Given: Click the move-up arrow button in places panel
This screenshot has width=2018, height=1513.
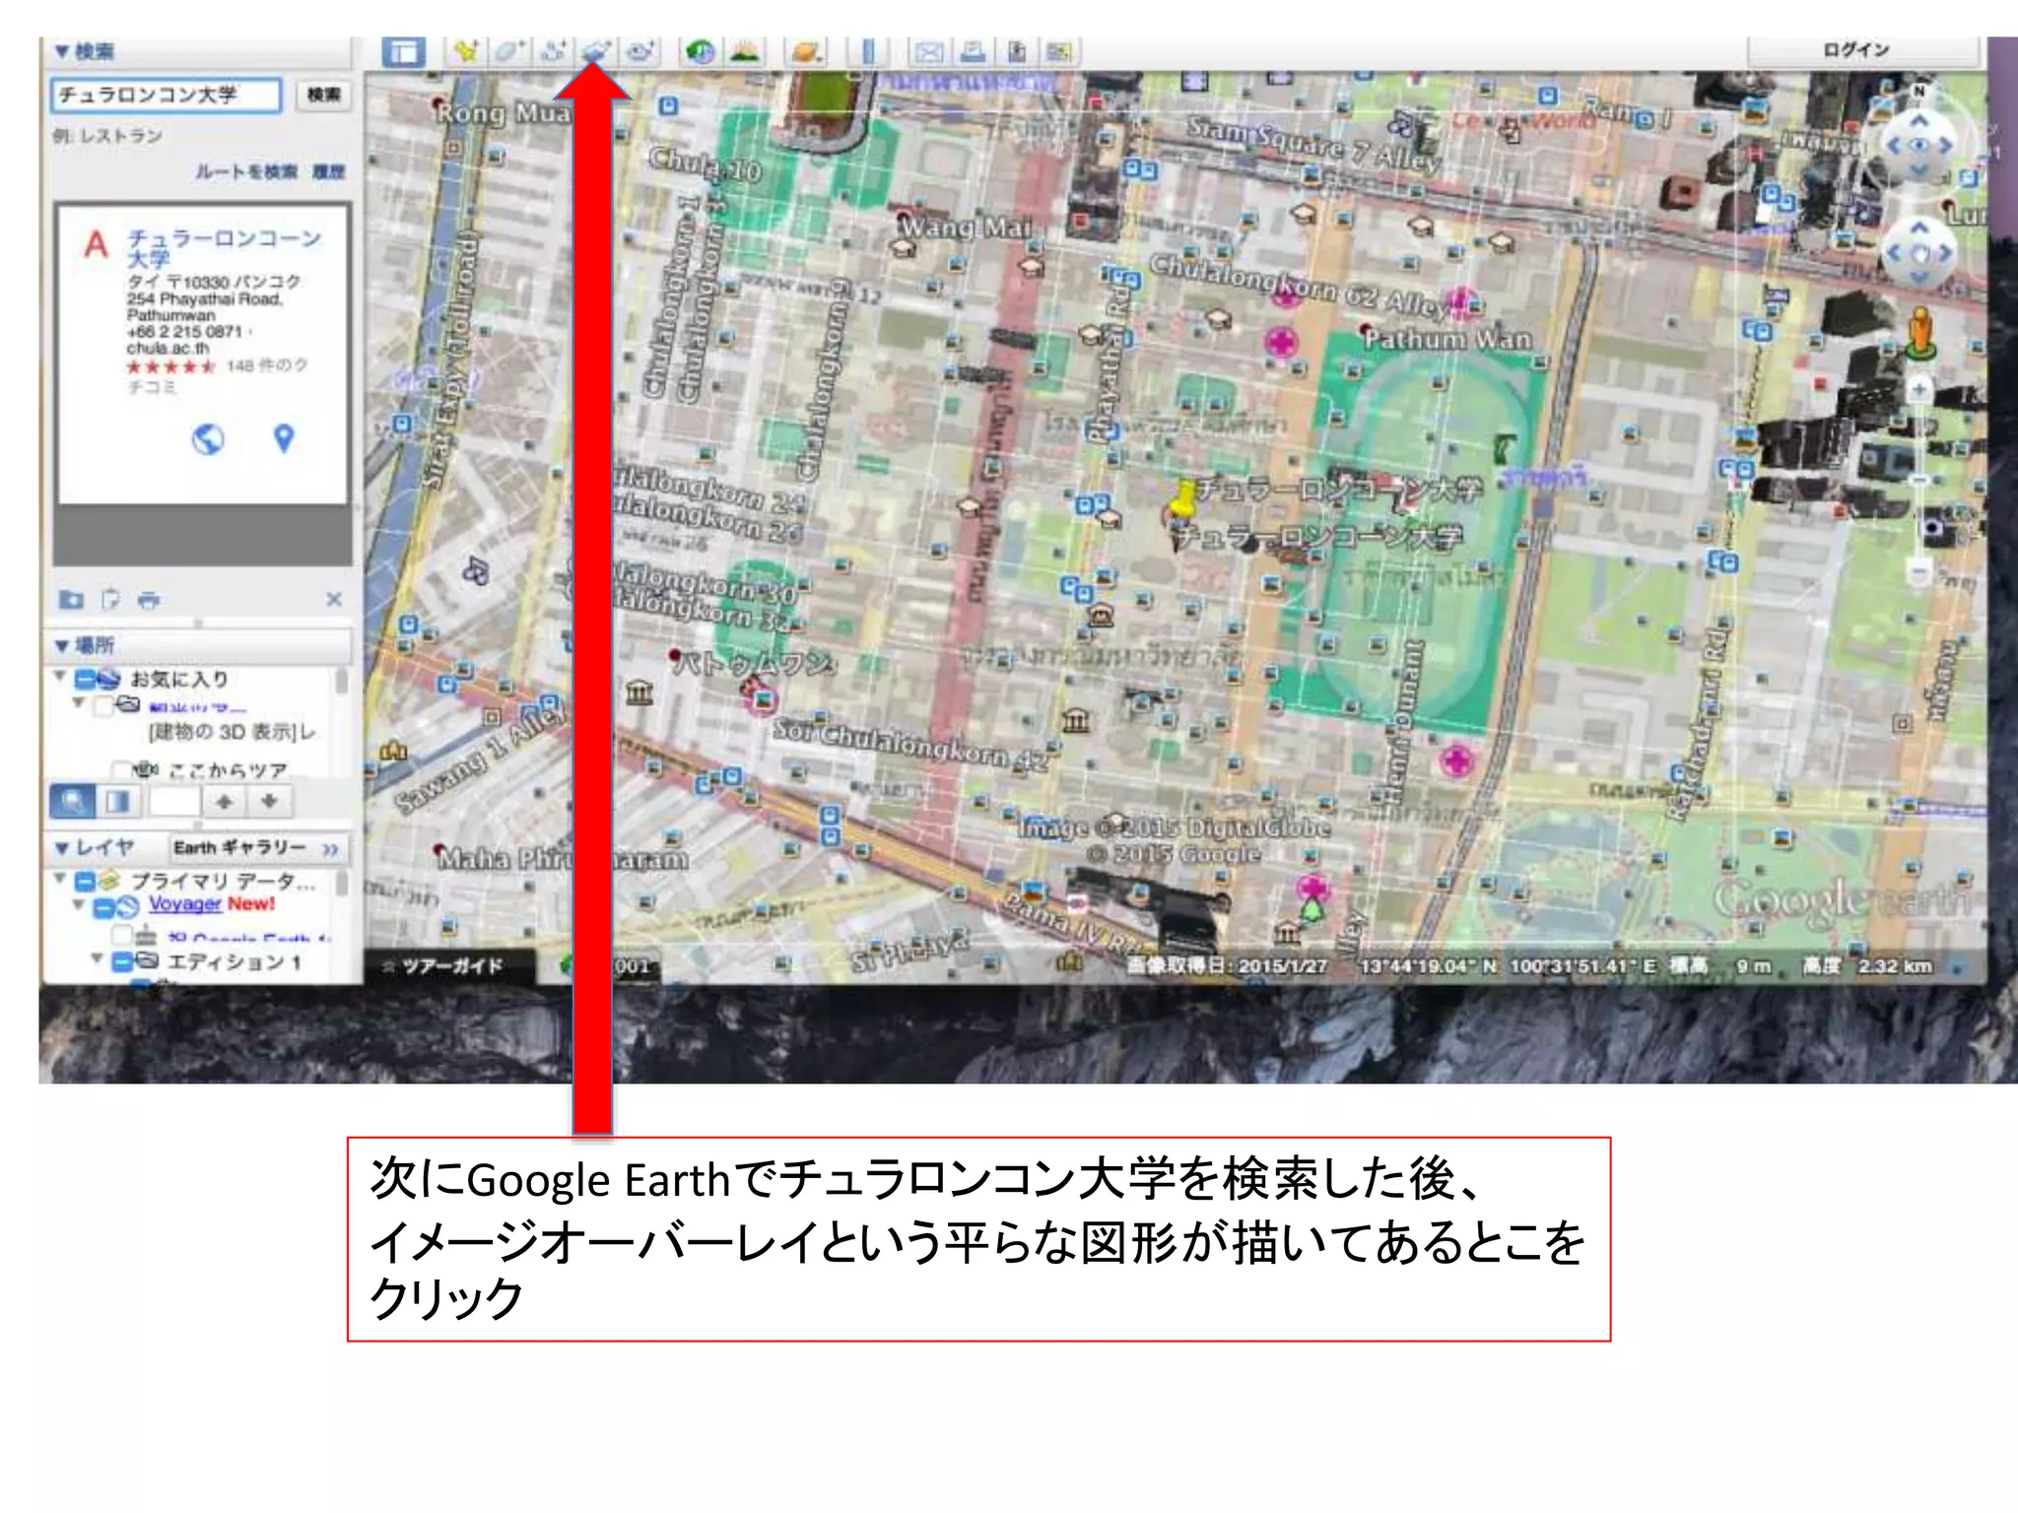Looking at the screenshot, I should [x=225, y=802].
